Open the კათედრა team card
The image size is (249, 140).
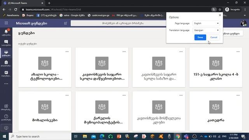click(x=216, y=111)
